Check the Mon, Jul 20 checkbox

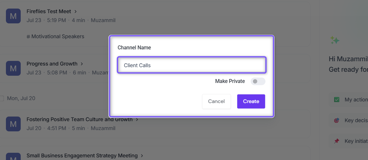1,98
